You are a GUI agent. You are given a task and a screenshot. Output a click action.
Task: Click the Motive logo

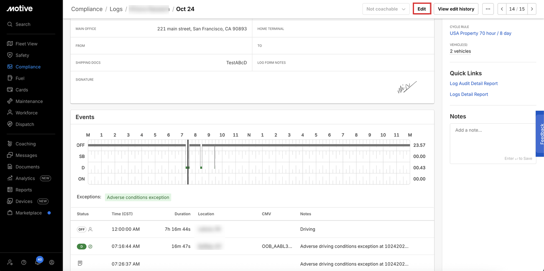pyautogui.click(x=19, y=8)
